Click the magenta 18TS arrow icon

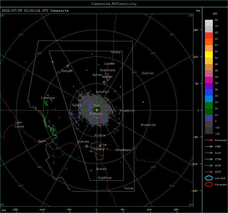tap(209, 172)
